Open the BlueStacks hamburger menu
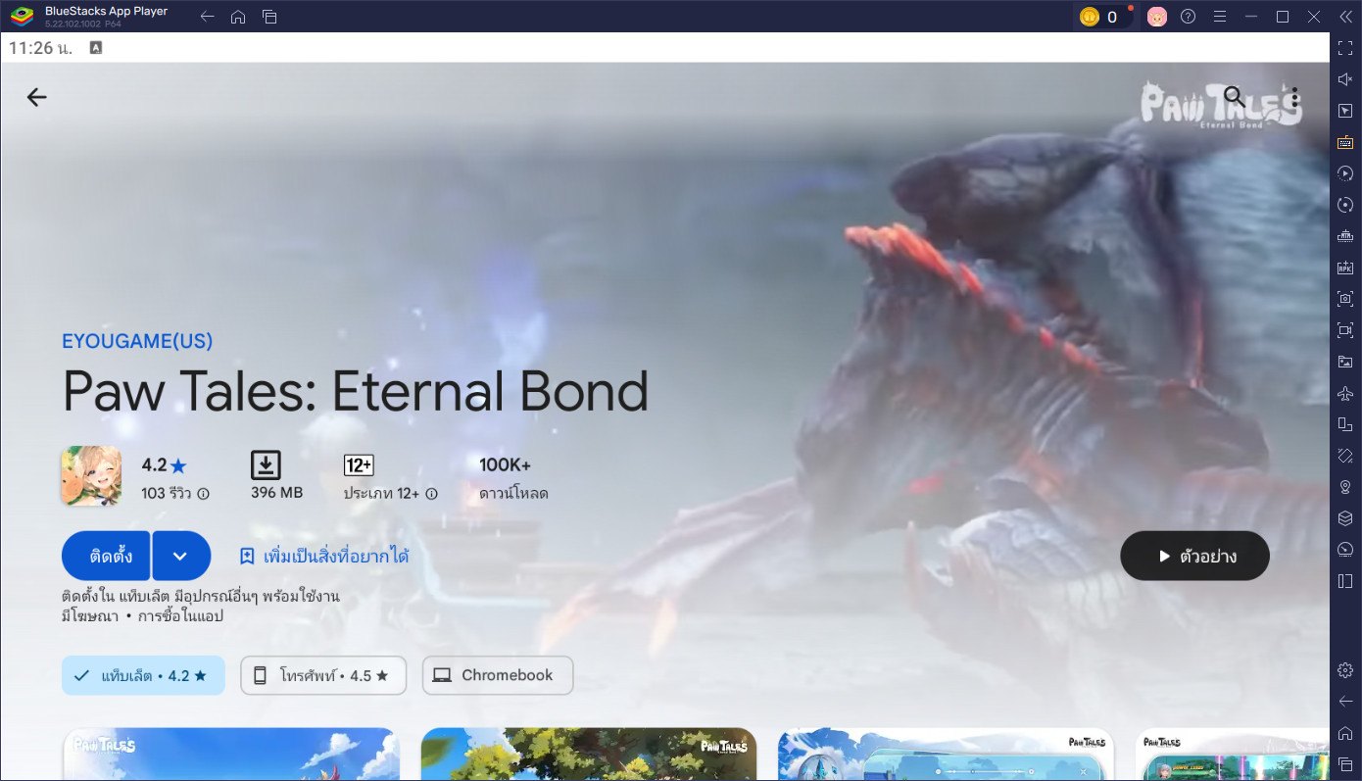The width and height of the screenshot is (1362, 781). (x=1220, y=17)
